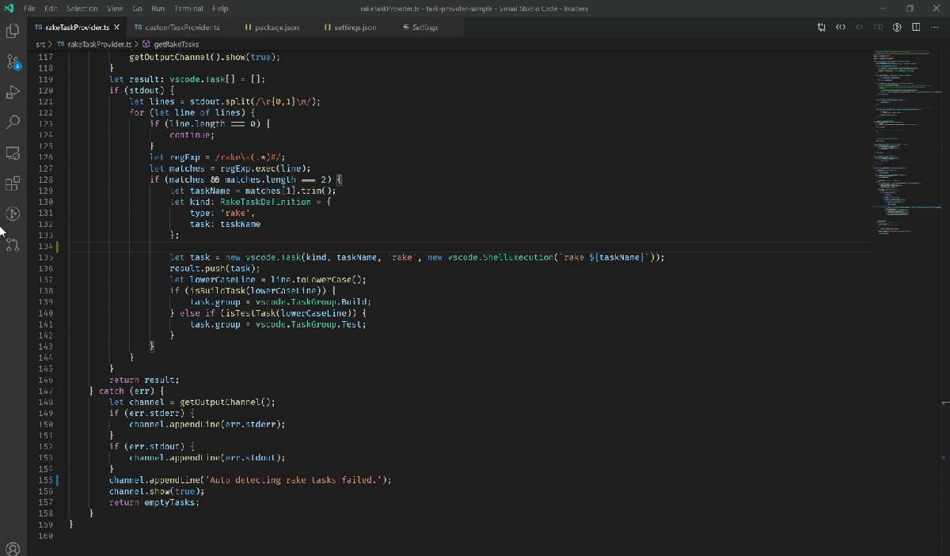950x556 pixels.
Task: Open the Run and Debug view
Action: [x=12, y=91]
